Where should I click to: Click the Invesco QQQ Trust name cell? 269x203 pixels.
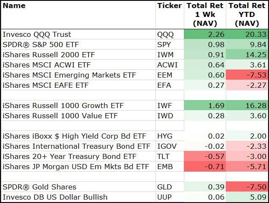37,34
